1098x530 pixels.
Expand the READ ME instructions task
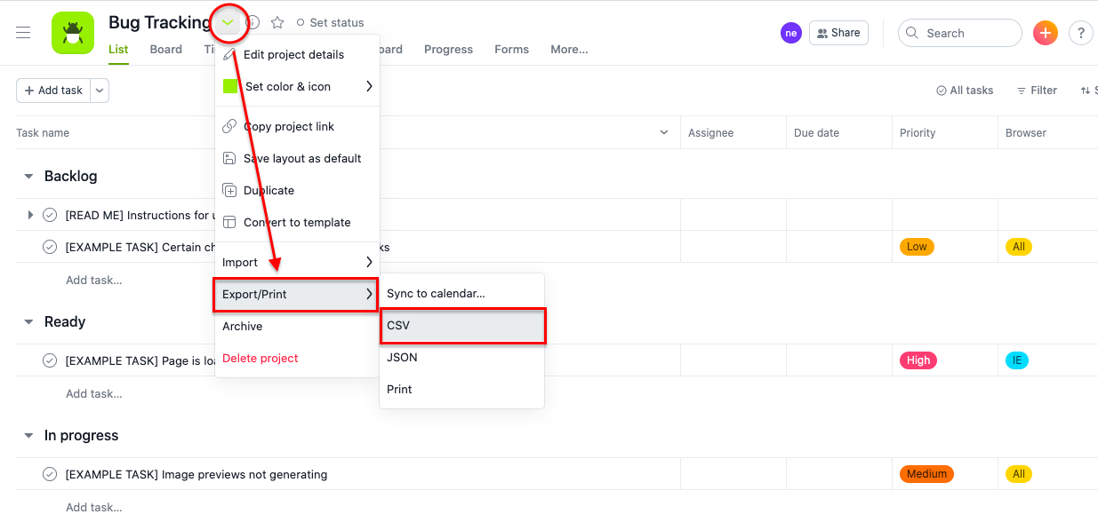coord(30,215)
